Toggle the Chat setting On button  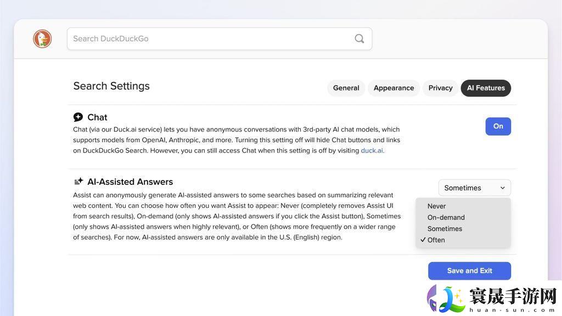(498, 126)
